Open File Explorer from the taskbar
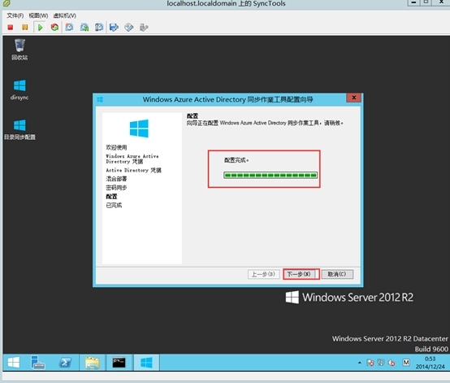This screenshot has width=450, height=383. coord(92,363)
